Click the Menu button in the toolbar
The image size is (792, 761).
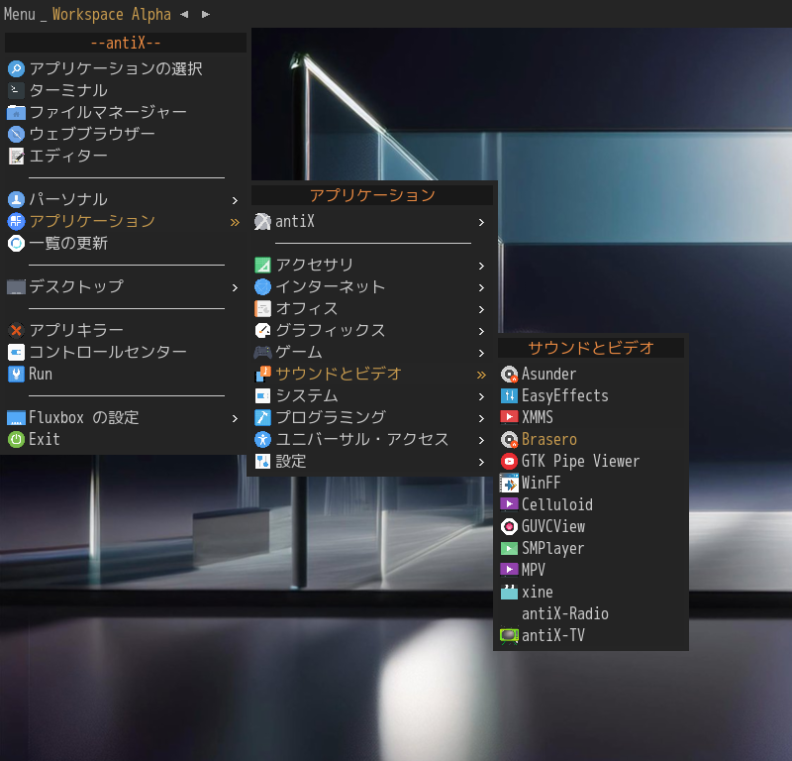tap(20, 14)
